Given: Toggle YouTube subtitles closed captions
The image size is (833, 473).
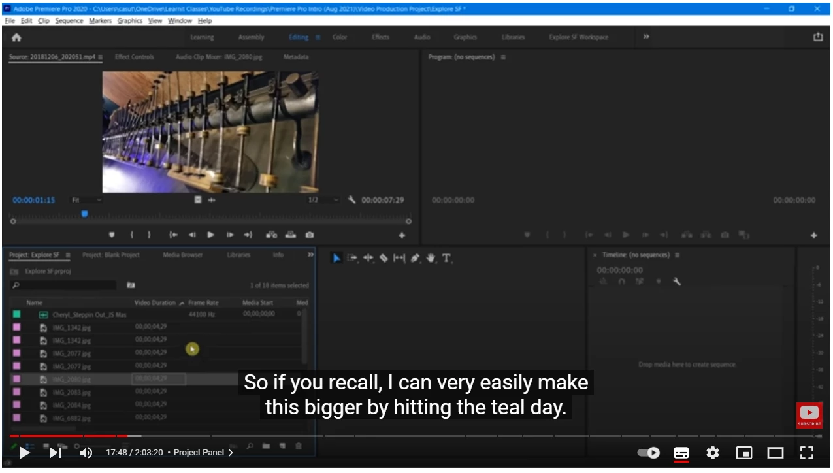Looking at the screenshot, I should [681, 453].
